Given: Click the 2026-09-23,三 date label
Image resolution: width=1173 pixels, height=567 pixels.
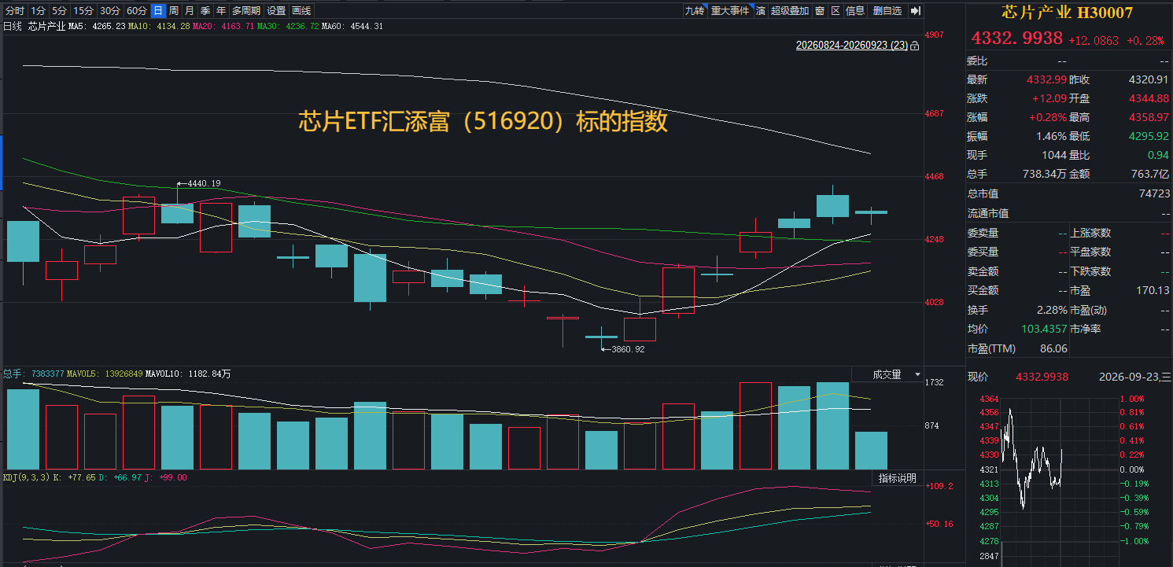Looking at the screenshot, I should (x=1134, y=377).
